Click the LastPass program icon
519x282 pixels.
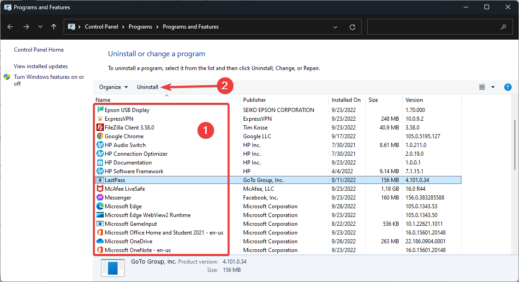[100, 180]
